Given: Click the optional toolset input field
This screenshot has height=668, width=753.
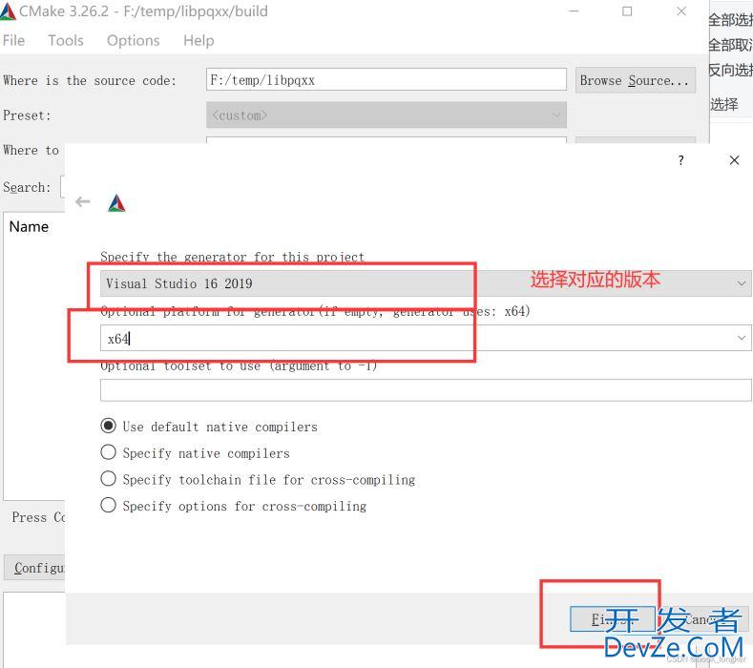Looking at the screenshot, I should point(426,390).
